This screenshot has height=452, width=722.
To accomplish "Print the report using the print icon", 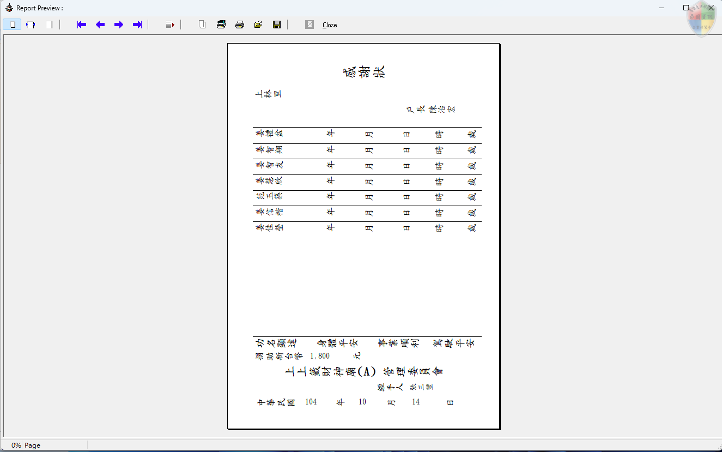I will (240, 25).
